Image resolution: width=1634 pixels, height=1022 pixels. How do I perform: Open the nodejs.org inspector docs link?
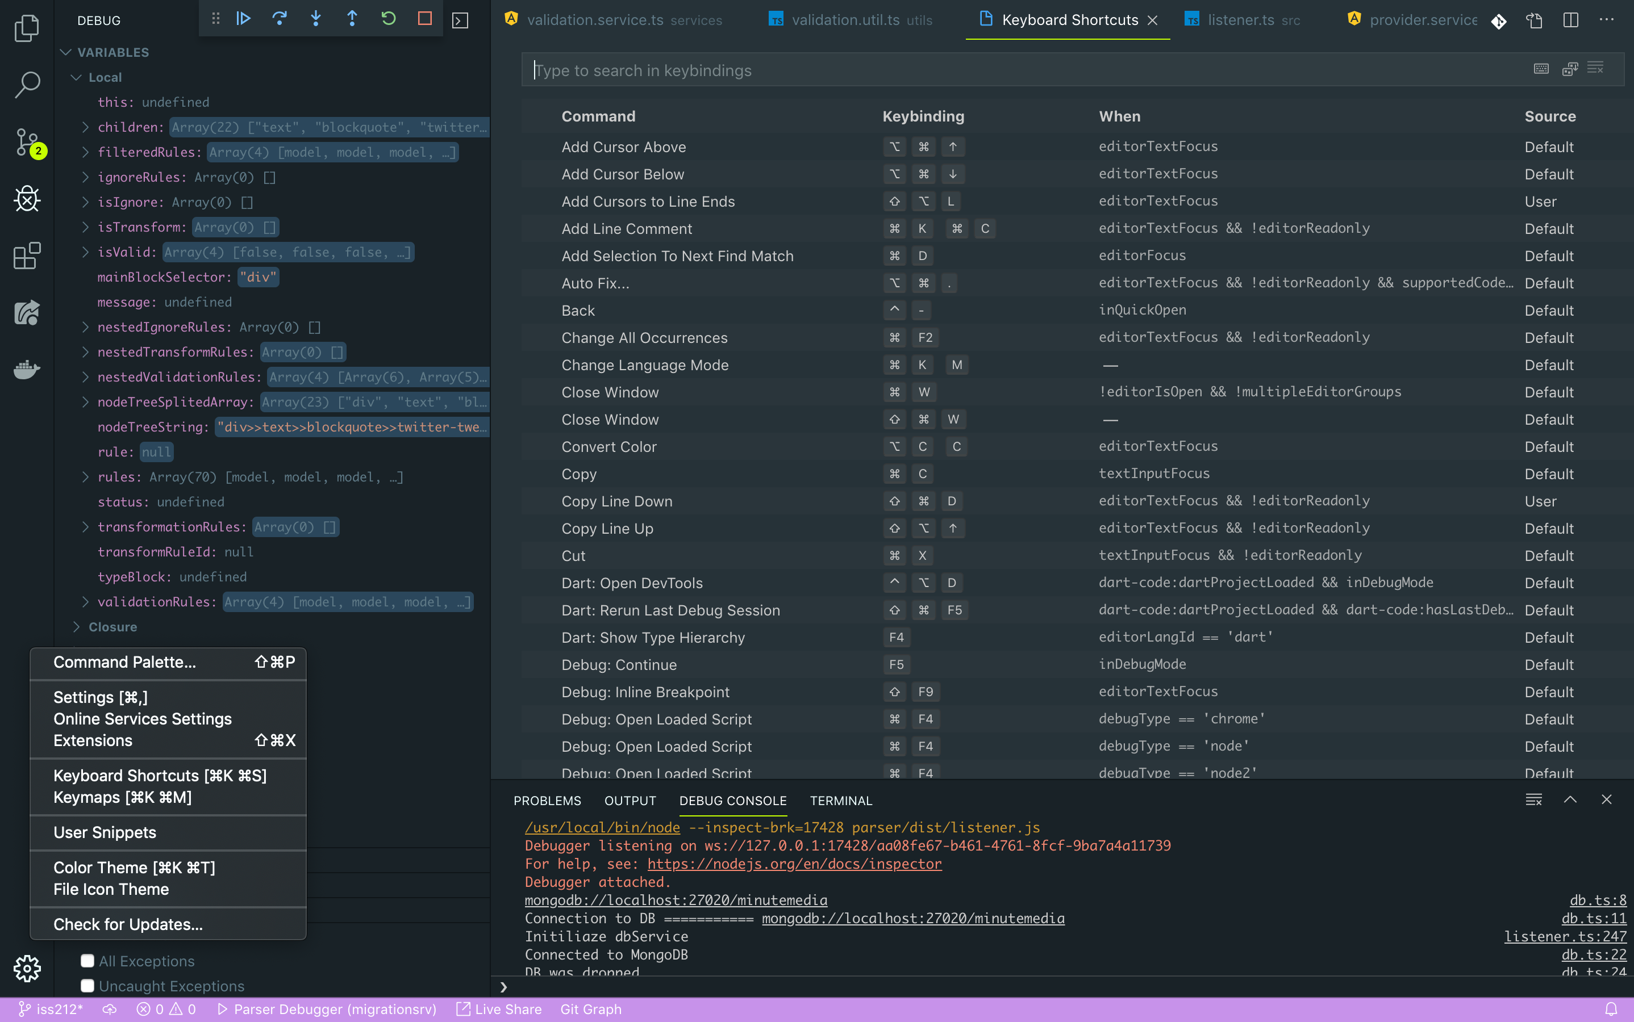(794, 864)
